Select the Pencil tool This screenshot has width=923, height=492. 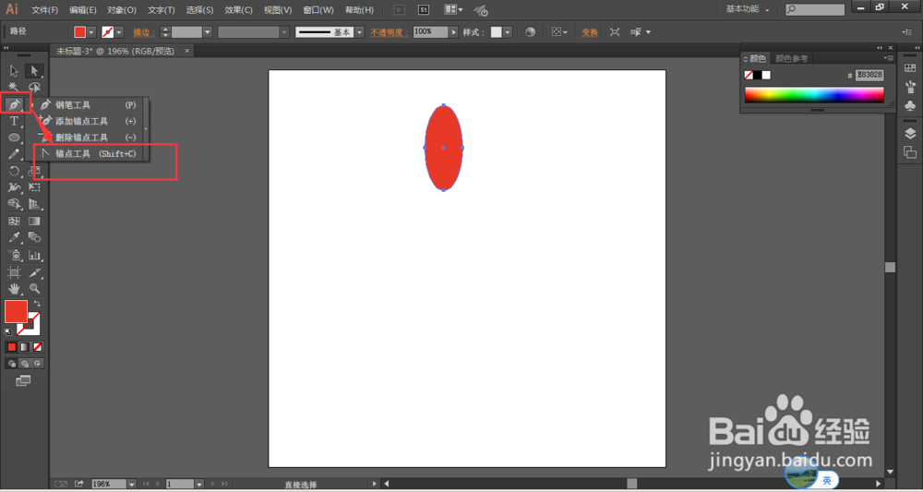14,154
